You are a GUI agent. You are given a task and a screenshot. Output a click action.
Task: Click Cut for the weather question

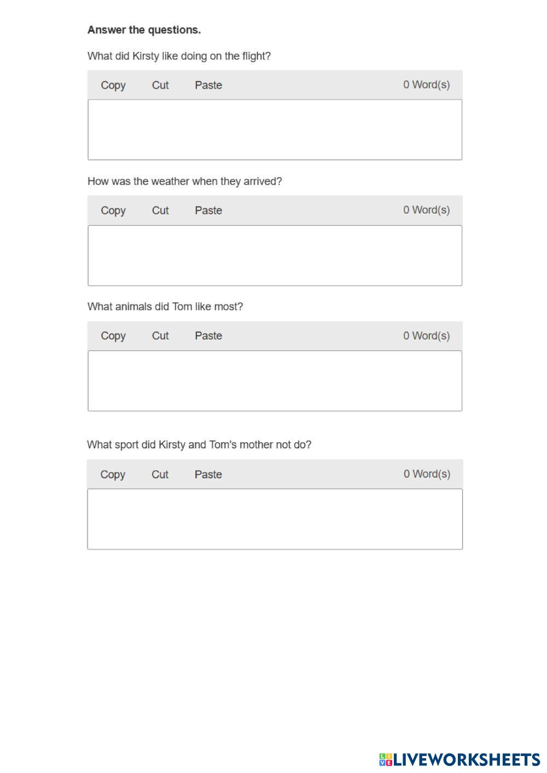tap(160, 210)
